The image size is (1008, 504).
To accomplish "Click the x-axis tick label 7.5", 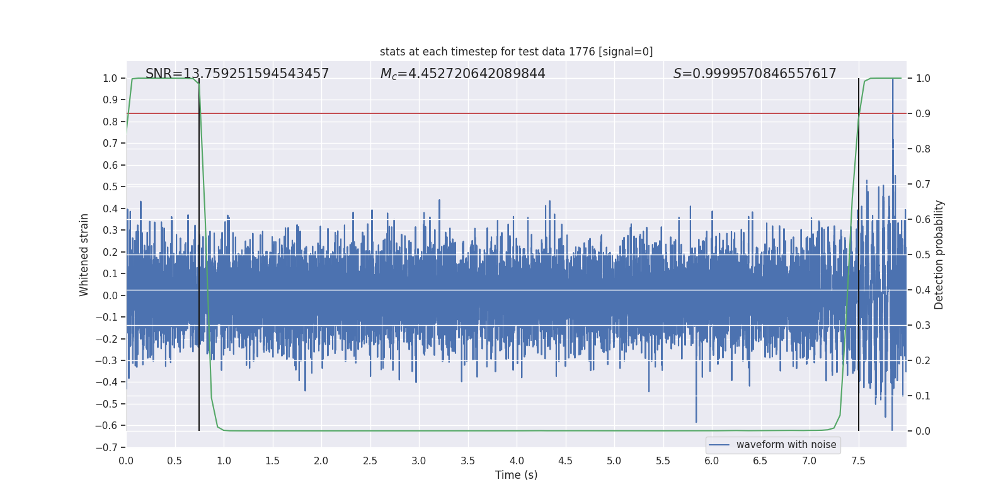I will (858, 461).
